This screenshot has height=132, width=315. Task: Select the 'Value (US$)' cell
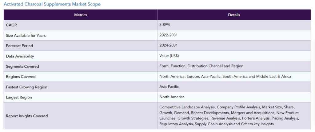234,56
